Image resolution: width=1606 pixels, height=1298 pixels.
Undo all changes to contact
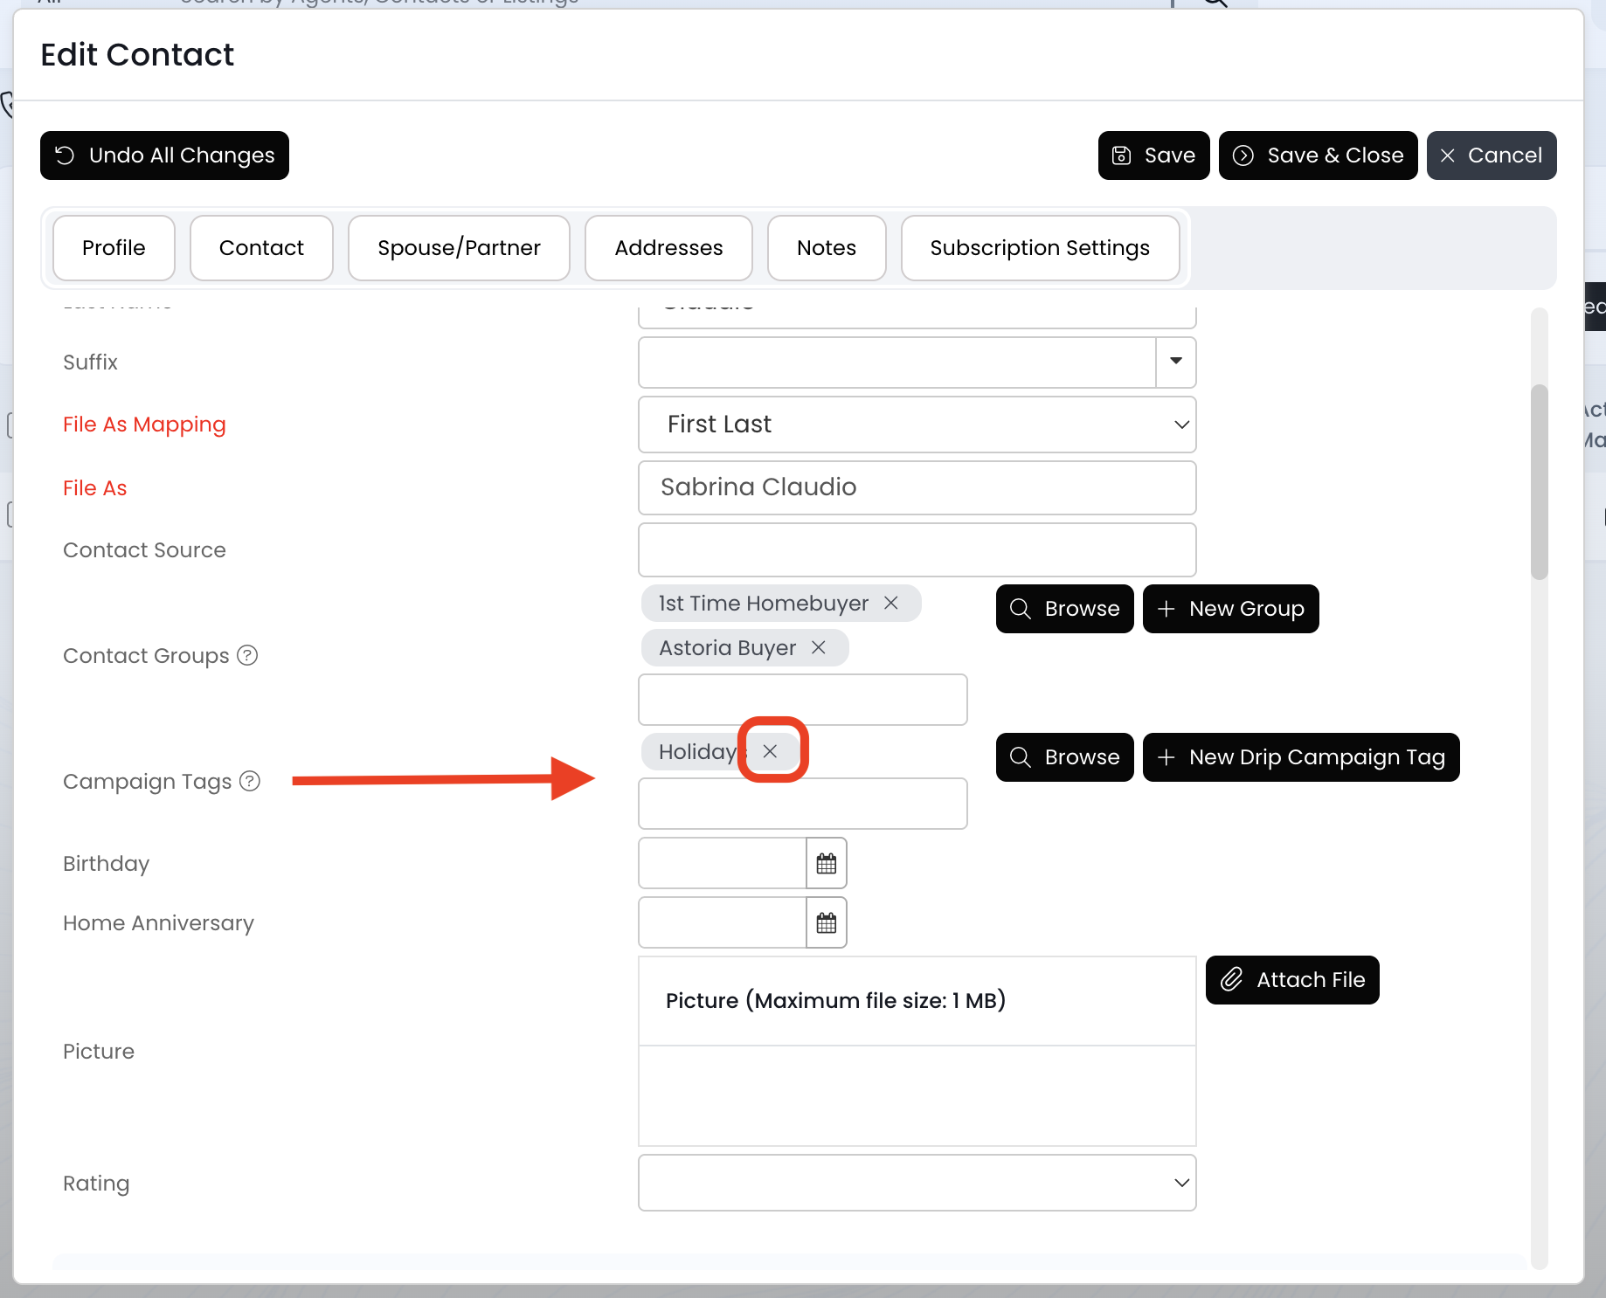pyautogui.click(x=164, y=155)
